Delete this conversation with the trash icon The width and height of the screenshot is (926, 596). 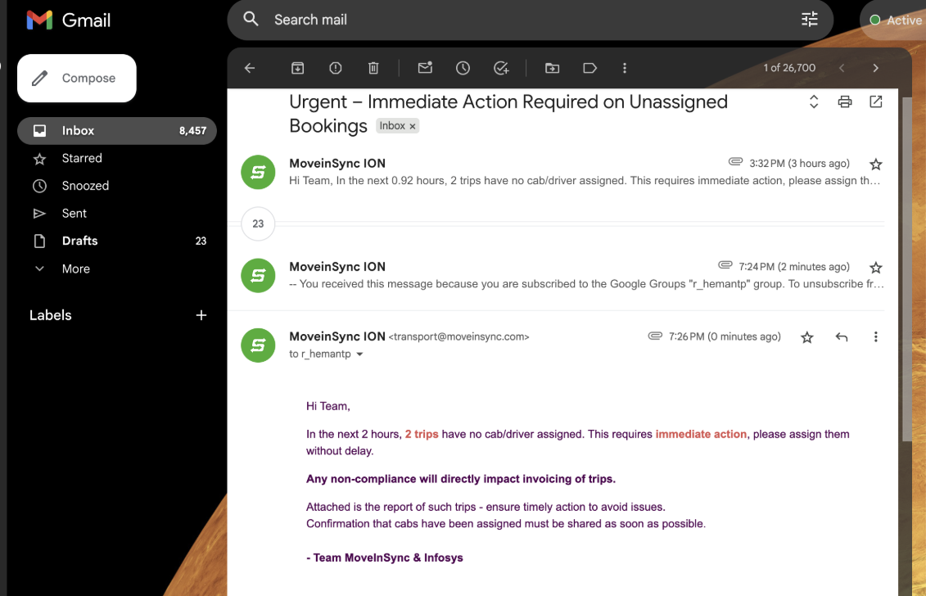point(373,68)
